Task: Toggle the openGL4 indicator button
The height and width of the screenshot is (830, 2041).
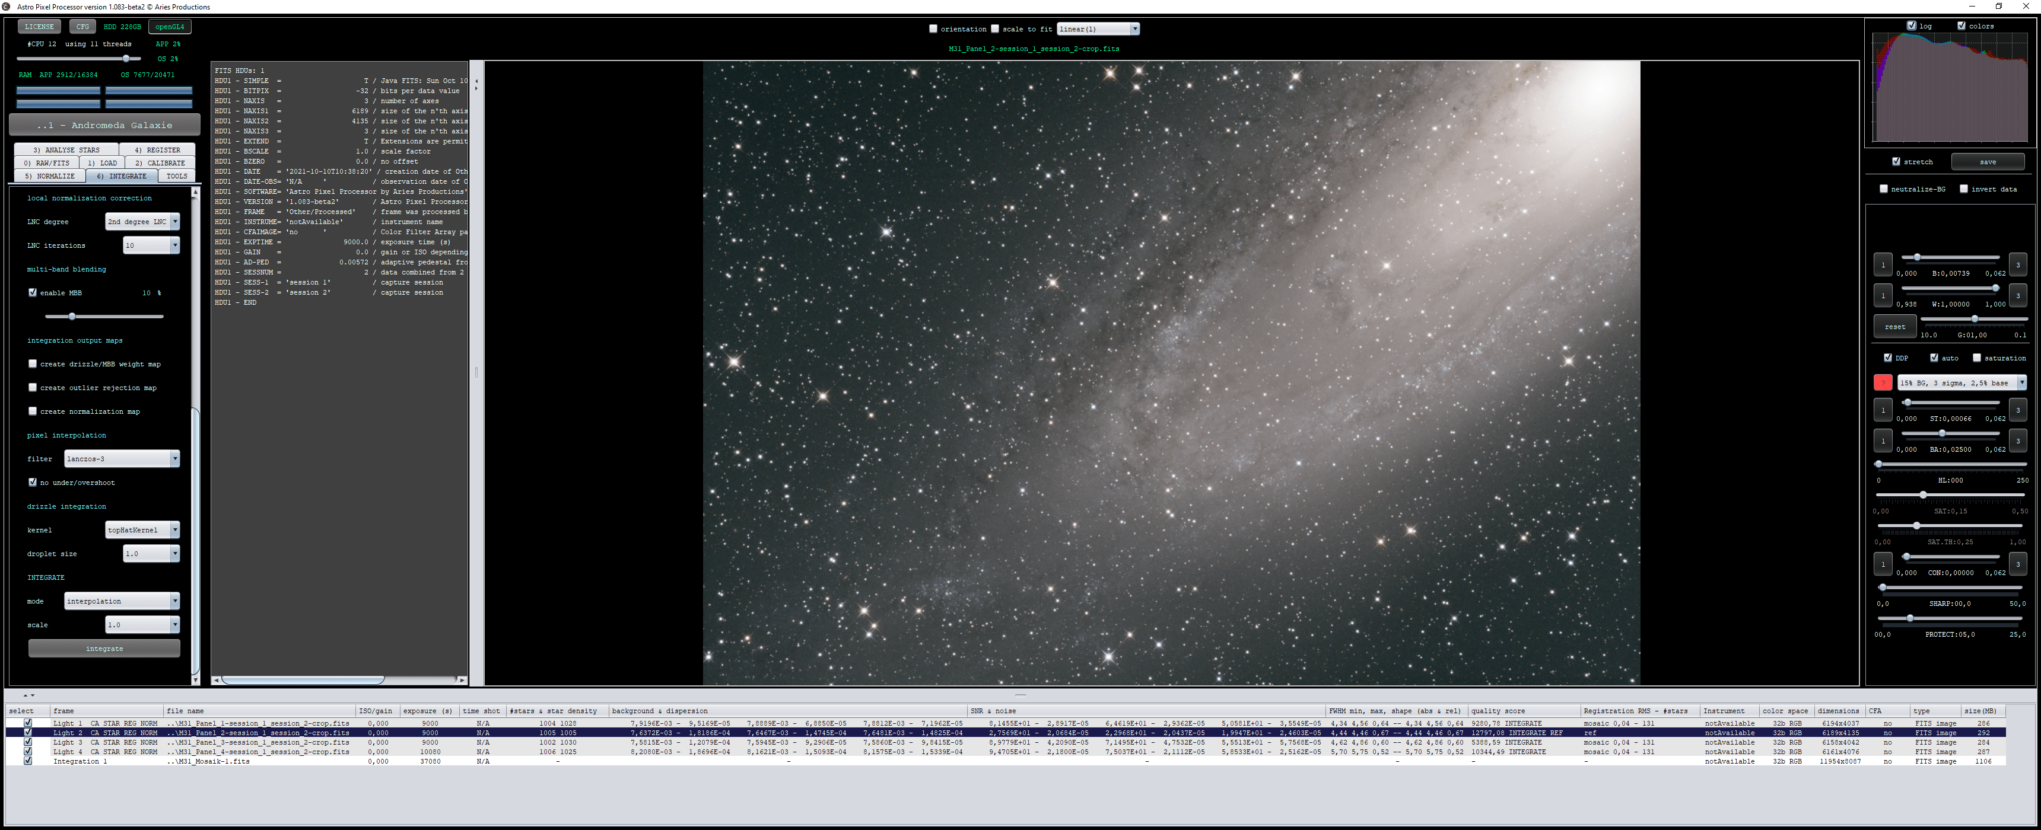Action: pyautogui.click(x=170, y=27)
